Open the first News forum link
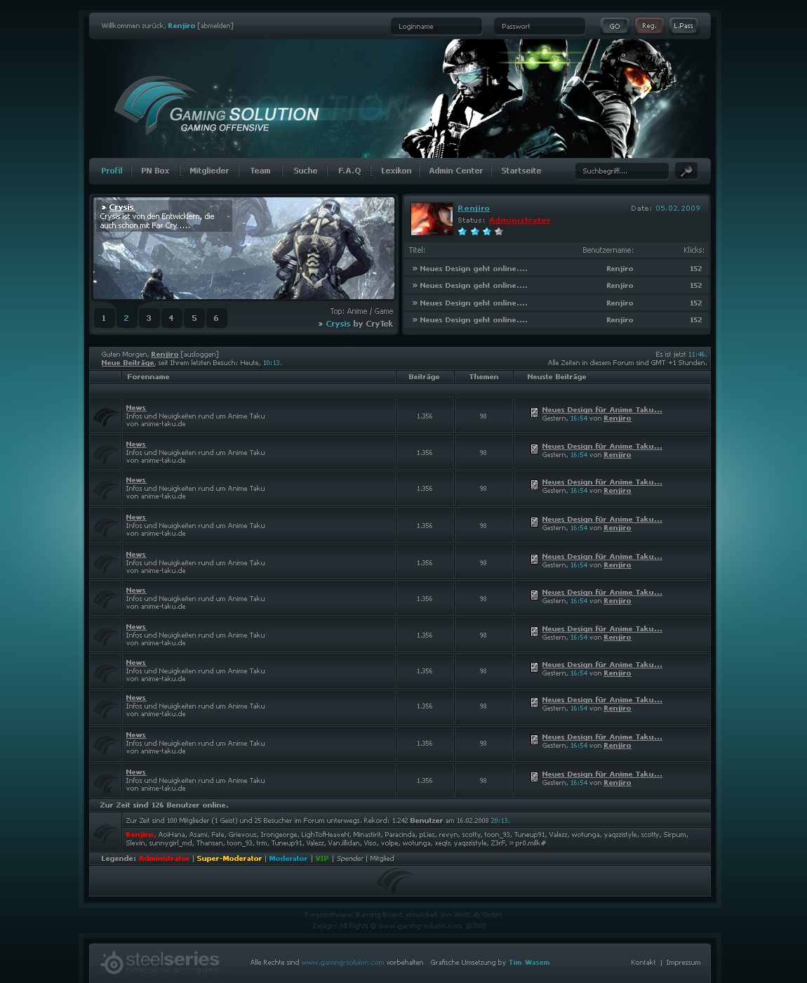The image size is (807, 983). click(x=136, y=408)
